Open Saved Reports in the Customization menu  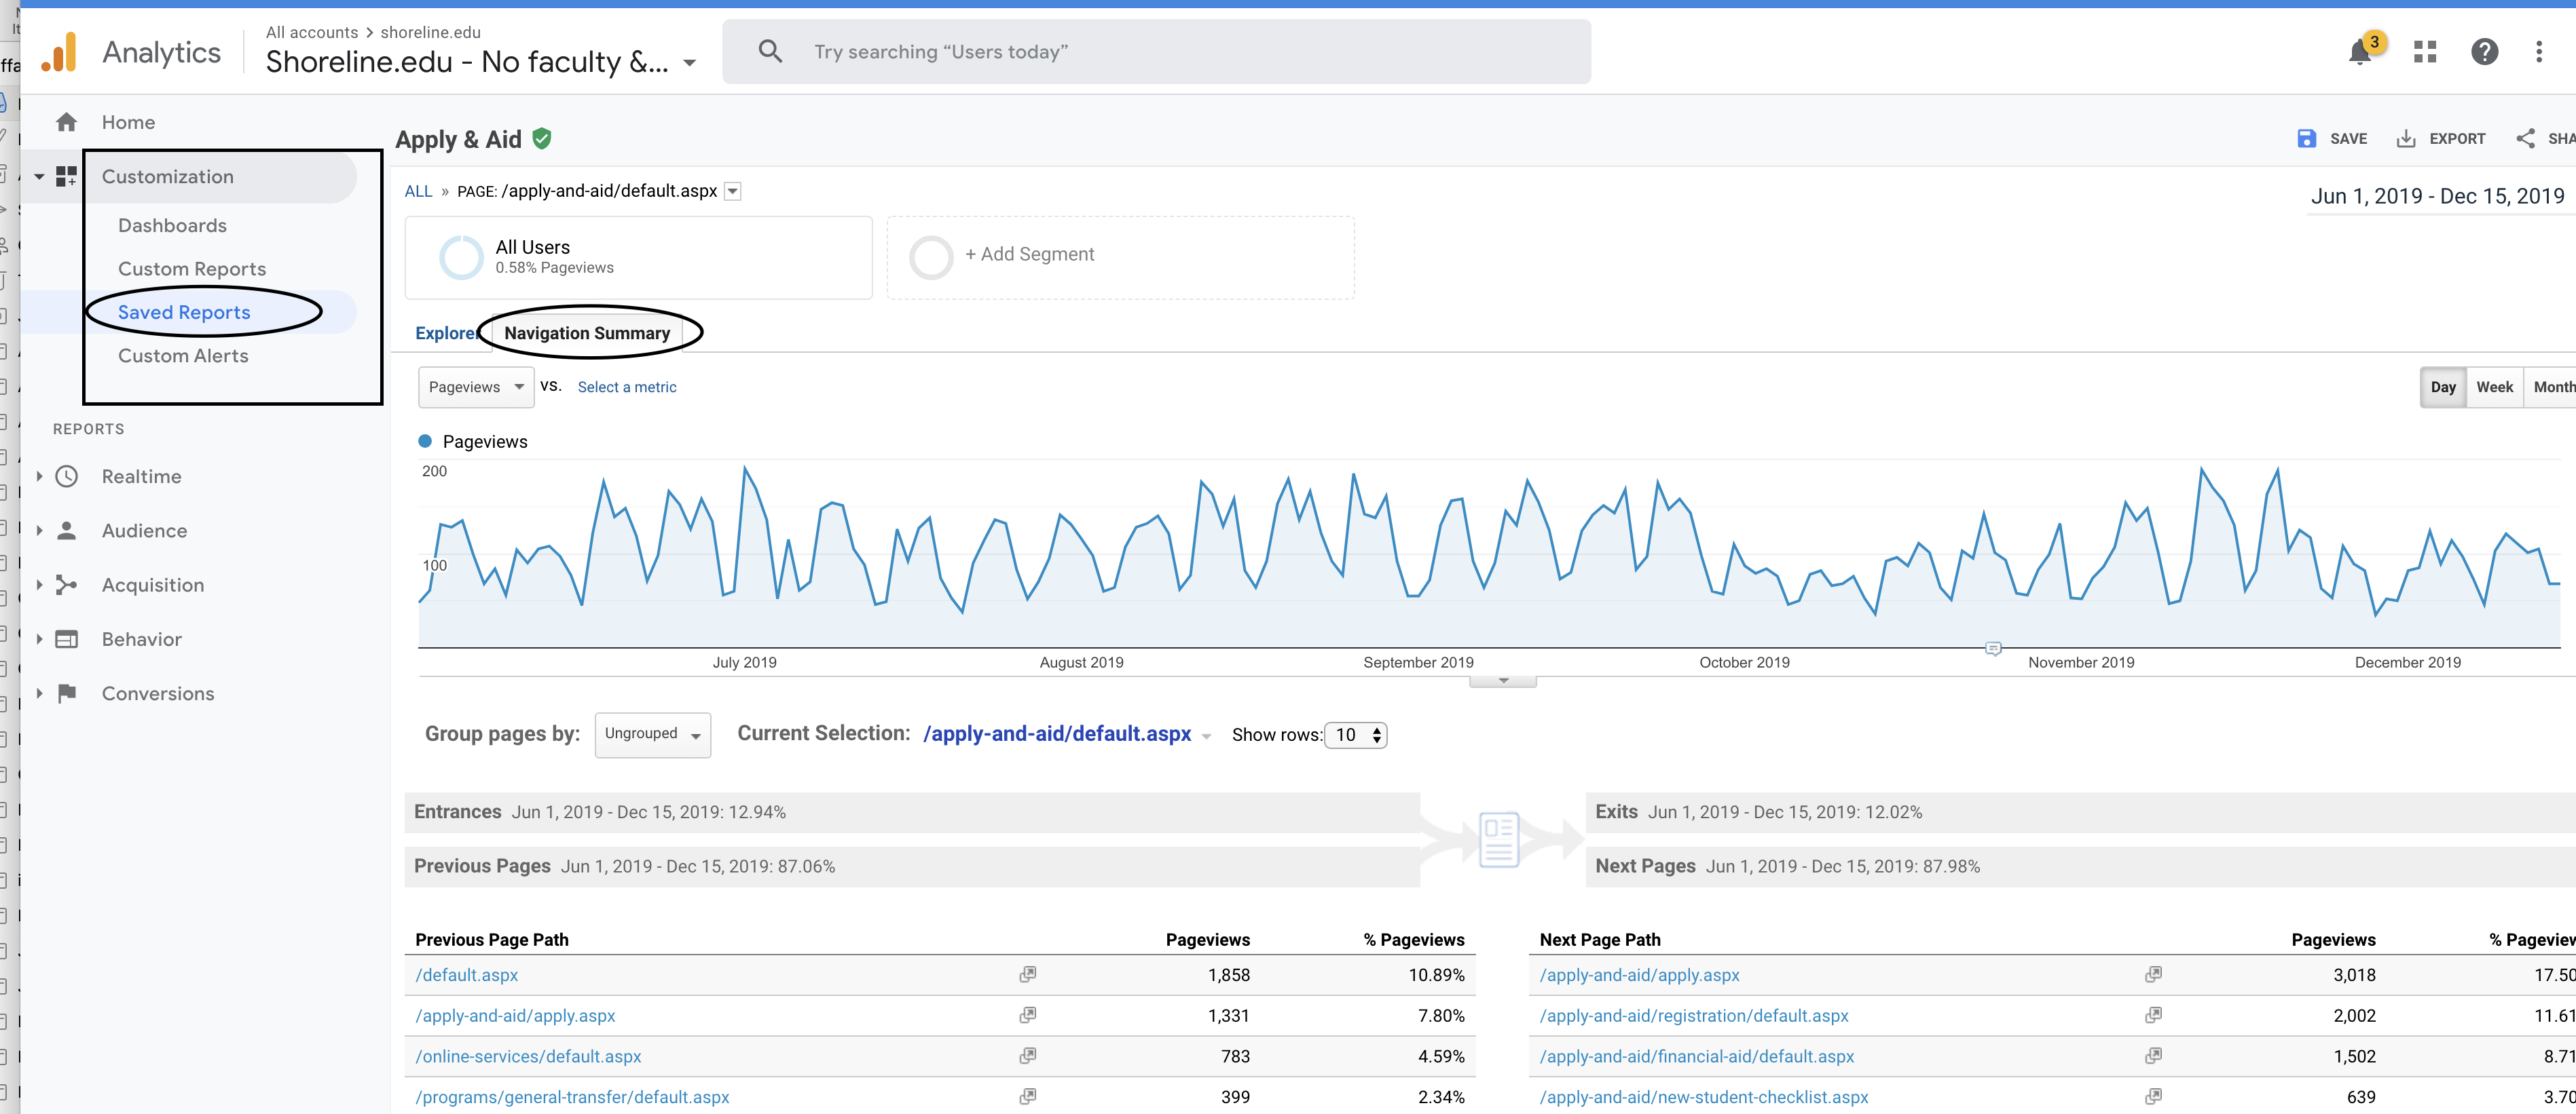[184, 313]
